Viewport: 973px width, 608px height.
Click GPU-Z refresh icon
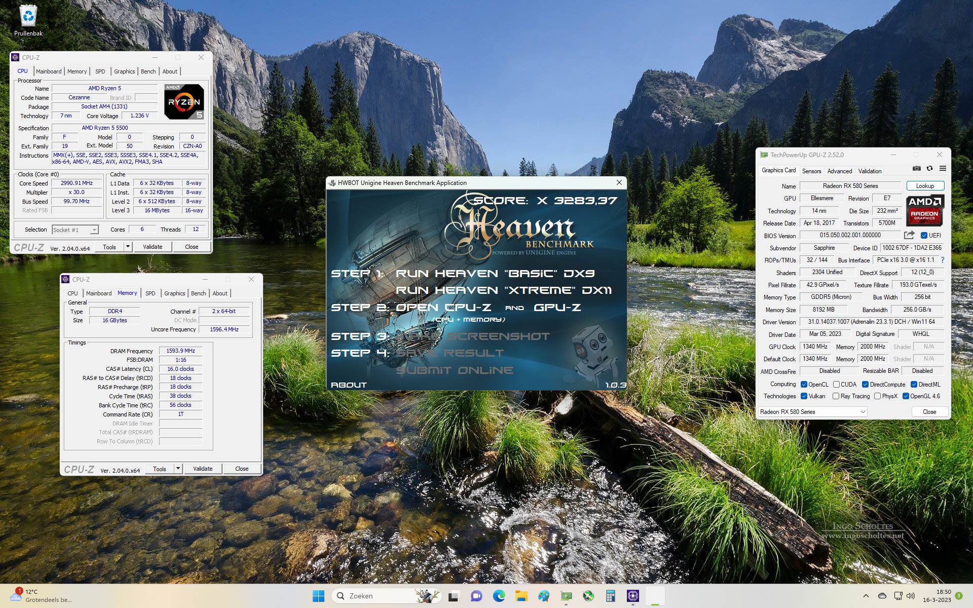[929, 168]
